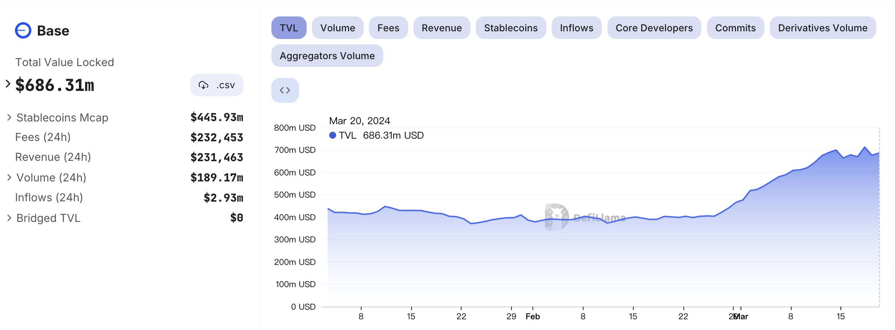Click the Feb marker on chart axis
The height and width of the screenshot is (330, 895).
point(532,316)
